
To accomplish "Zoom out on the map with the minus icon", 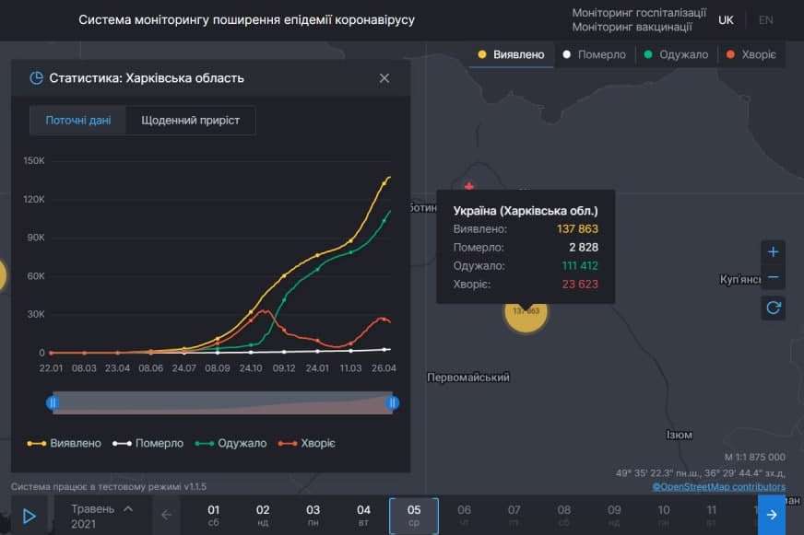I will coord(773,276).
